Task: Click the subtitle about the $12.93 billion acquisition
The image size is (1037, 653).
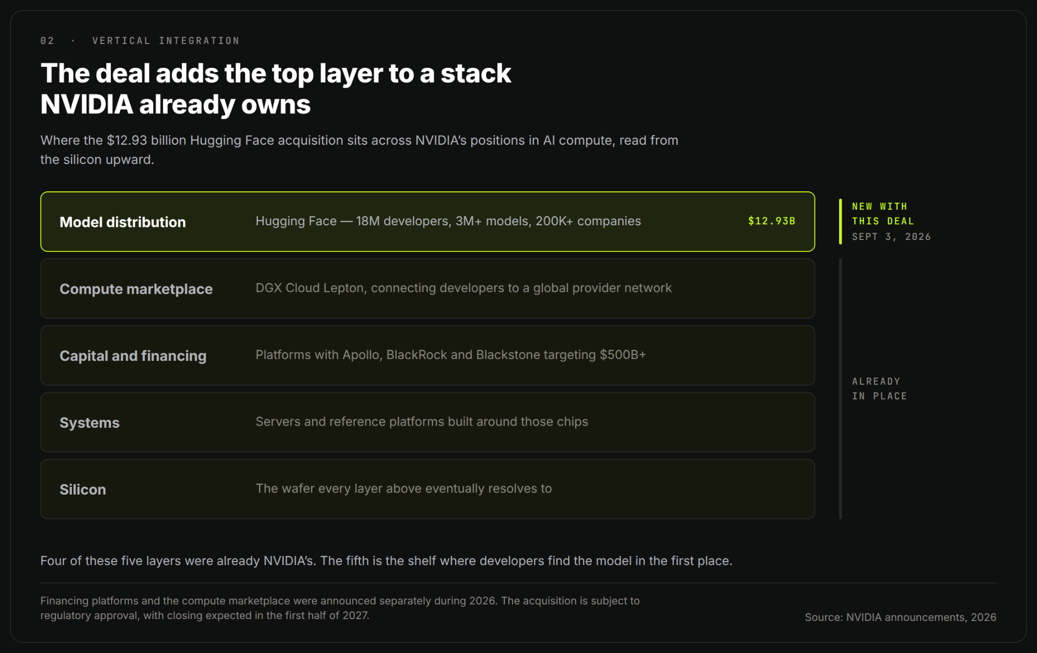Action: pos(360,150)
